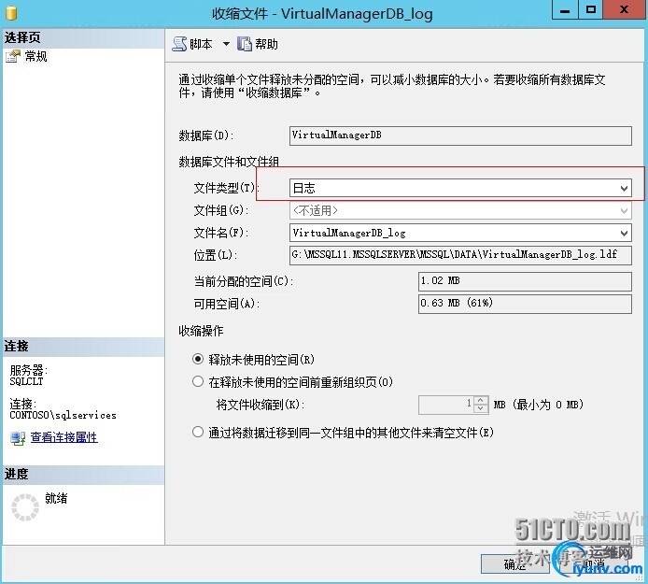
Task: Click the 确定 button
Action: (514, 563)
